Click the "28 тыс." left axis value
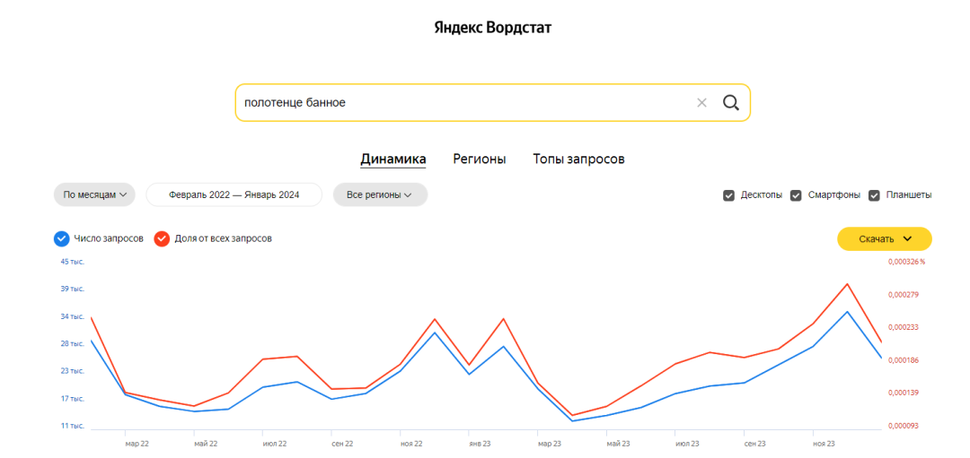The image size is (970, 458). [x=73, y=344]
